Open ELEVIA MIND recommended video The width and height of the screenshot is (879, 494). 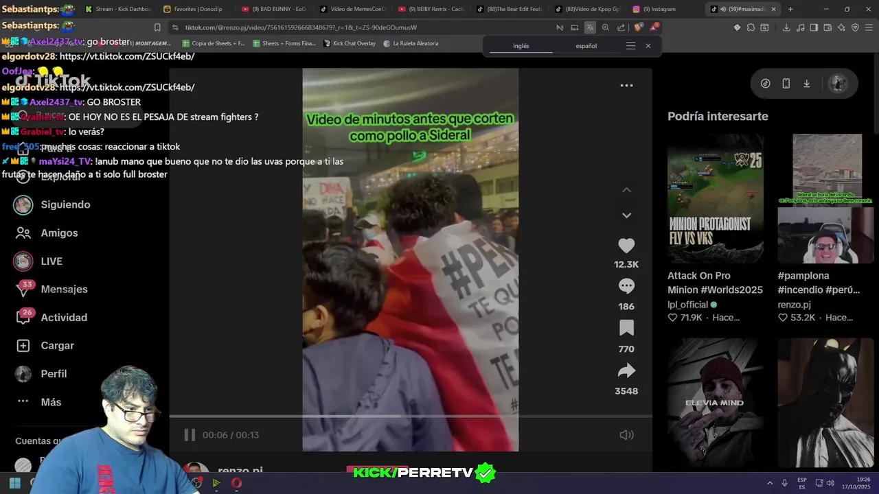coord(716,403)
